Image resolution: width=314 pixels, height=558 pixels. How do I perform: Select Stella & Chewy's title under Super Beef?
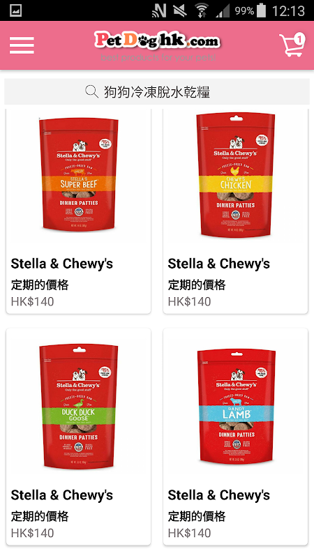click(x=61, y=264)
